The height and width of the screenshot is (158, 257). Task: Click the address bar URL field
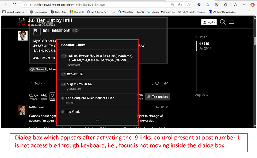click(67, 5)
